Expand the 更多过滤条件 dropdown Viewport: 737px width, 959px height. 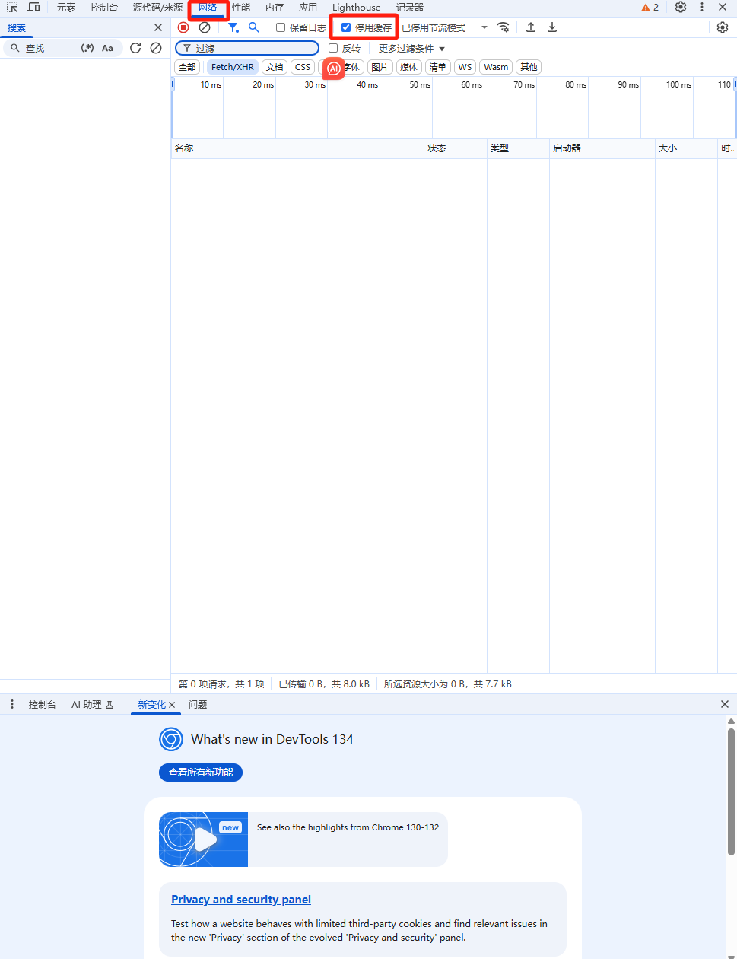(x=411, y=48)
